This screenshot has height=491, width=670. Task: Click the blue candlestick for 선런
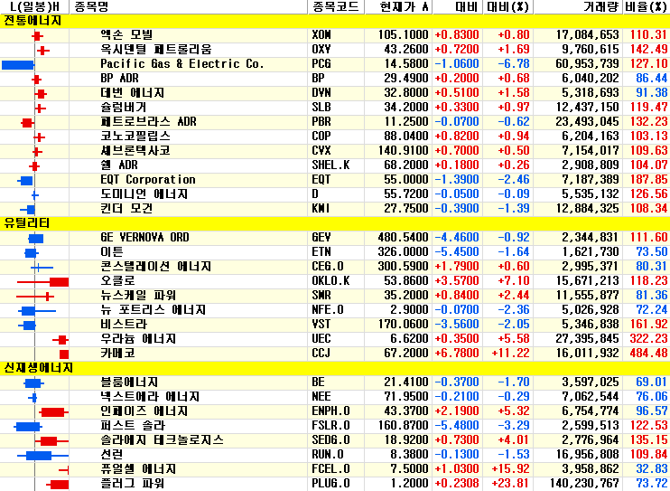coord(42,456)
